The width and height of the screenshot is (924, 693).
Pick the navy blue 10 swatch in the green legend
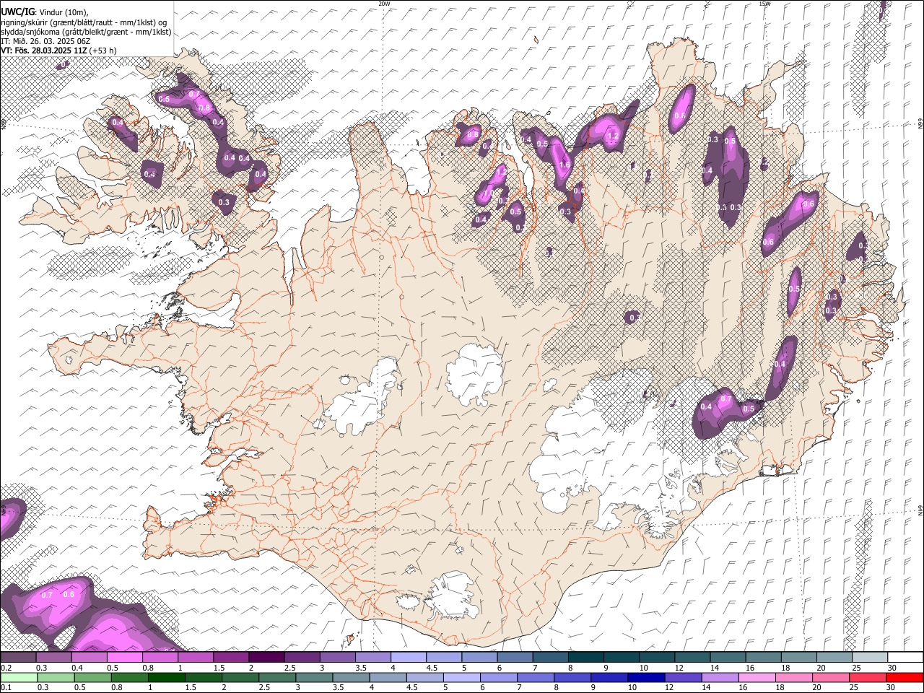(646, 677)
